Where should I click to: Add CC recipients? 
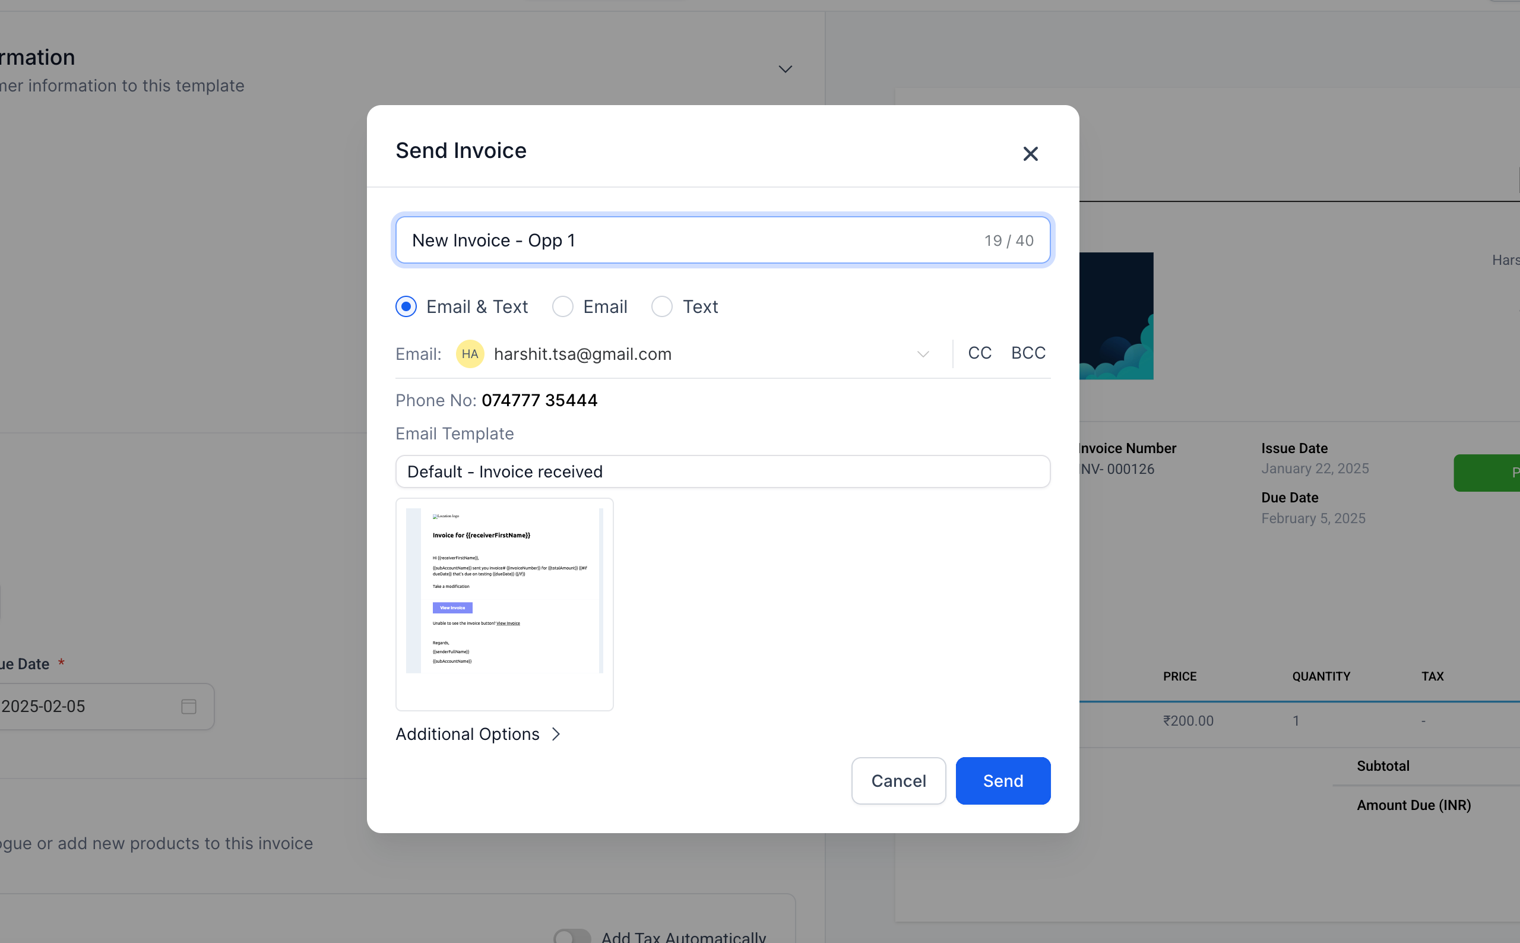coord(979,353)
